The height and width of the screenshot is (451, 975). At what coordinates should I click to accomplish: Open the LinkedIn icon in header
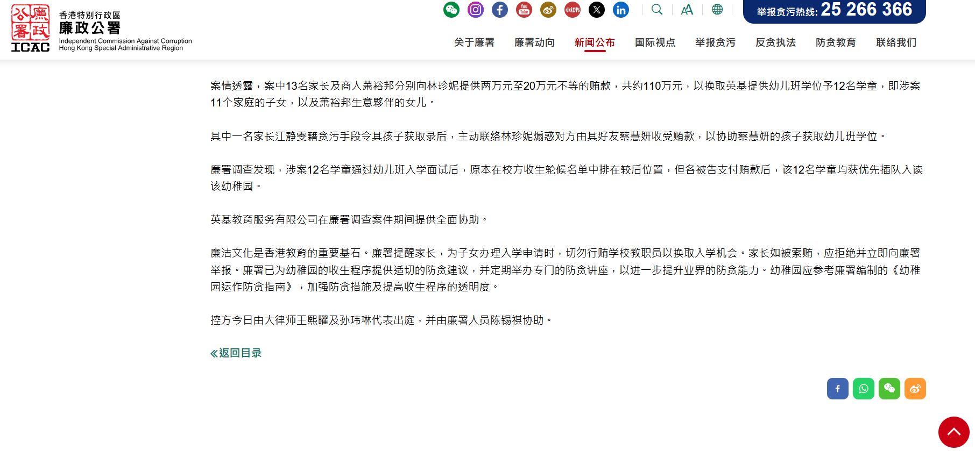pos(620,10)
